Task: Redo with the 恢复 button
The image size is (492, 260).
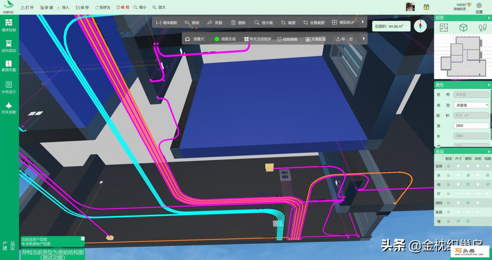Action: click(x=215, y=23)
